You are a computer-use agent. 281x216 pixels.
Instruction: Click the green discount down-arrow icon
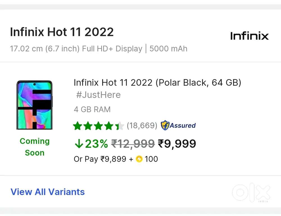(78, 144)
